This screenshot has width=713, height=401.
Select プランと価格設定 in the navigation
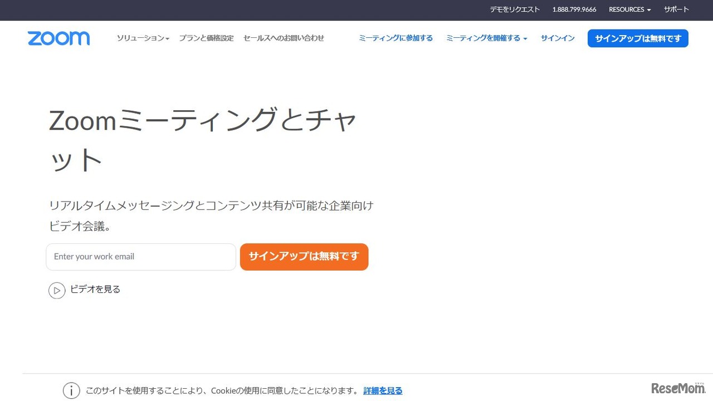(207, 38)
